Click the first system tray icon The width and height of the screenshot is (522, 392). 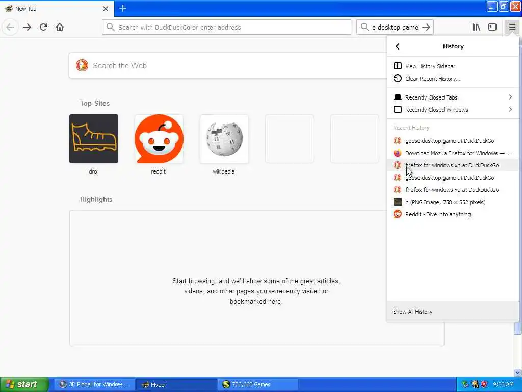(x=465, y=384)
